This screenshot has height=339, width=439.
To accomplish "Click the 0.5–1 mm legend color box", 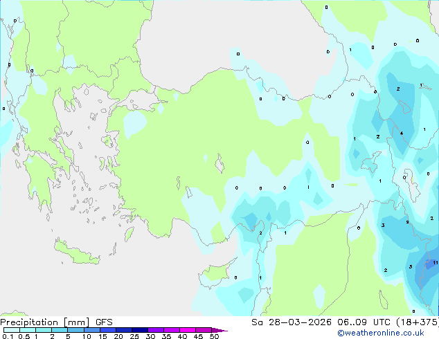I will [x=28, y=330].
